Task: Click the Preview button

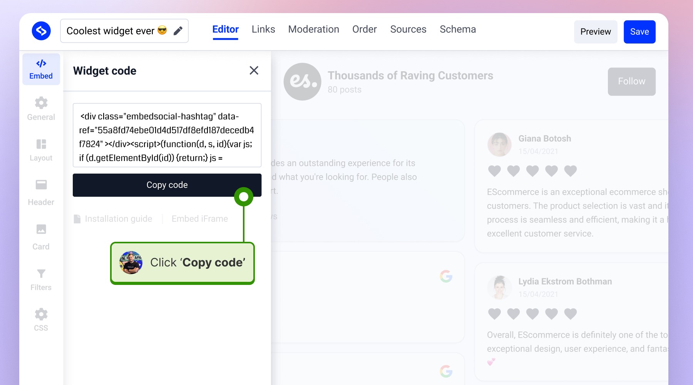Action: tap(596, 32)
